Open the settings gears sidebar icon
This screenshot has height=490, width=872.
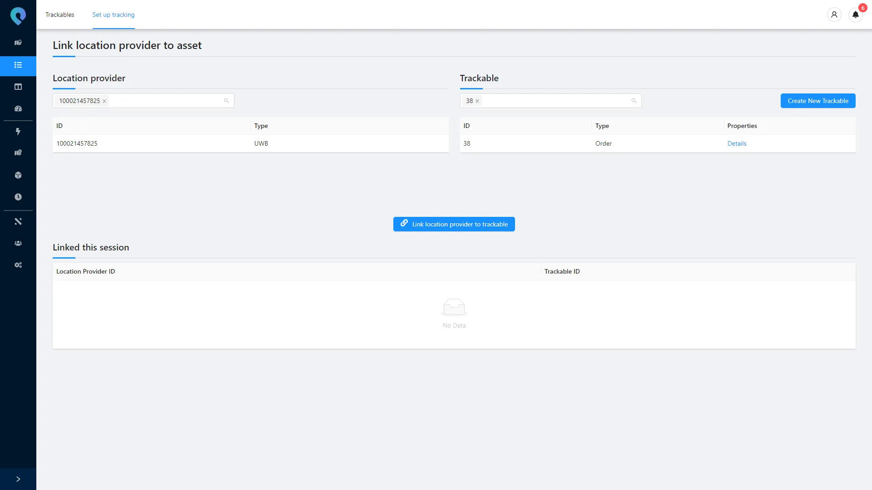(18, 265)
